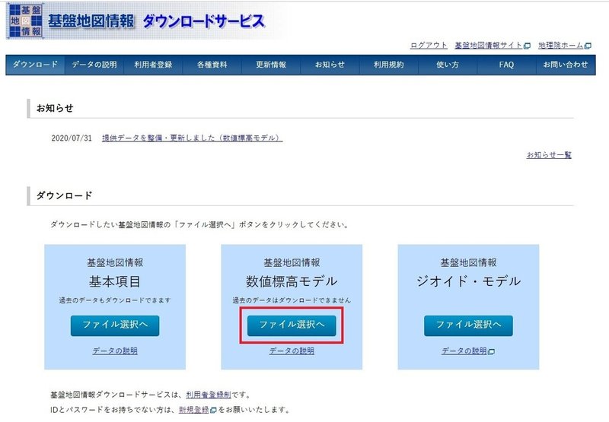Open the 基盤地図情報サイト link
The image size is (609, 422).
(x=489, y=46)
